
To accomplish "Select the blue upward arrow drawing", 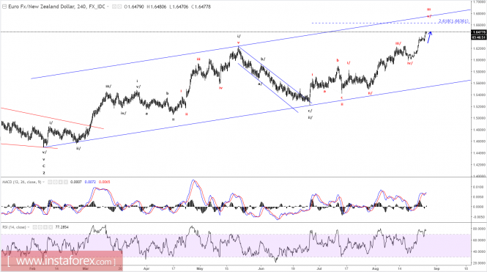I will point(430,37).
